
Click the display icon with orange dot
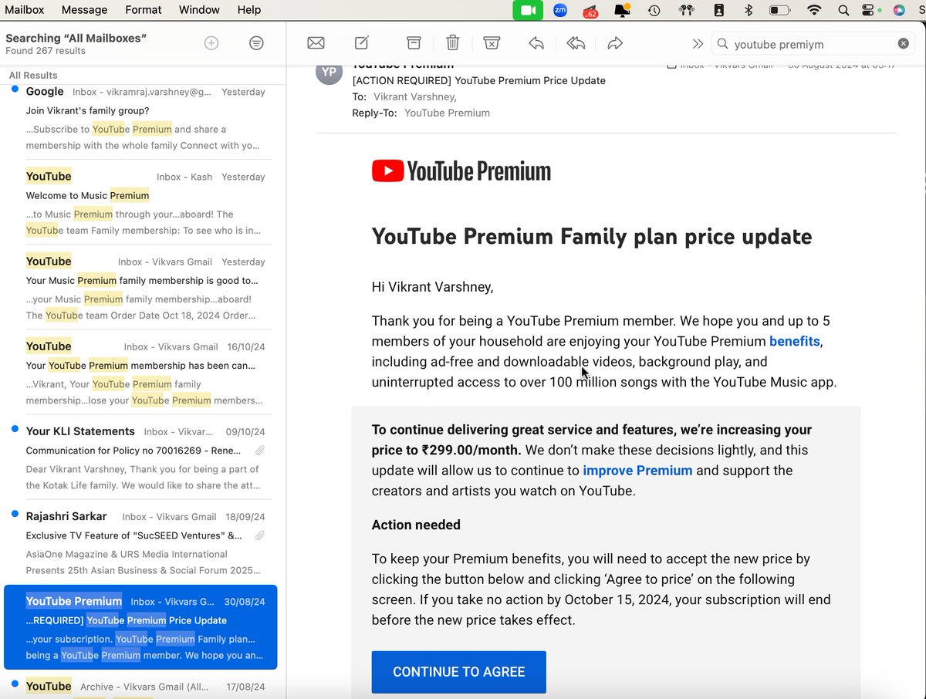622,10
